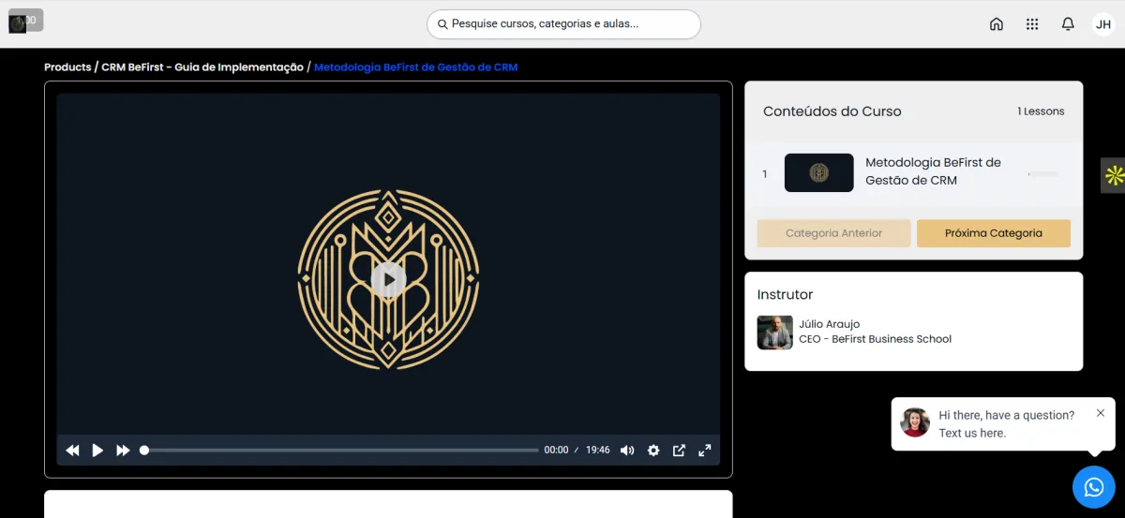This screenshot has height=518, width=1125.
Task: Click the chat agent avatar
Action: pyautogui.click(x=915, y=422)
